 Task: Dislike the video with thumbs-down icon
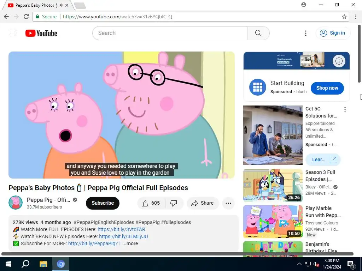click(174, 203)
